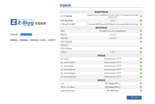This screenshot has height=104, width=155.
Task: Click the green check icon for PDO_SQLite
Action: (x=141, y=48)
